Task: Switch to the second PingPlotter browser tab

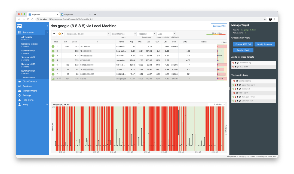Action: pos(76,14)
